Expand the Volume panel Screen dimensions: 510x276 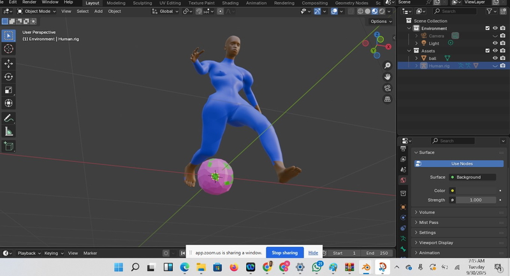coord(426,212)
